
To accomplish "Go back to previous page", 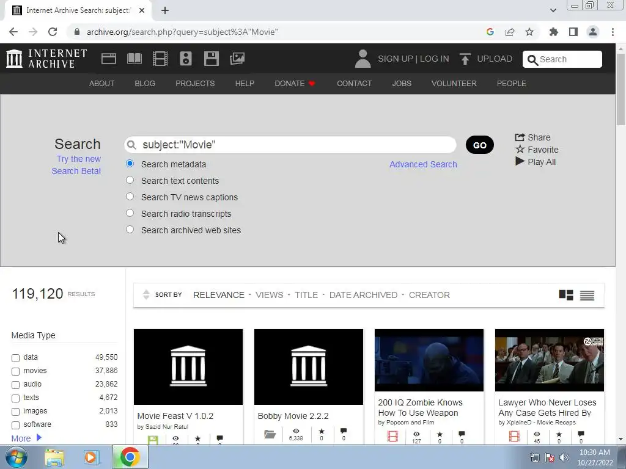I will click(x=13, y=32).
